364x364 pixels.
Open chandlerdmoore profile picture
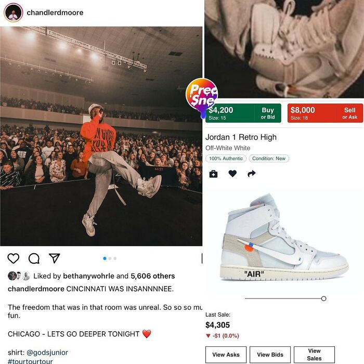(x=13, y=12)
